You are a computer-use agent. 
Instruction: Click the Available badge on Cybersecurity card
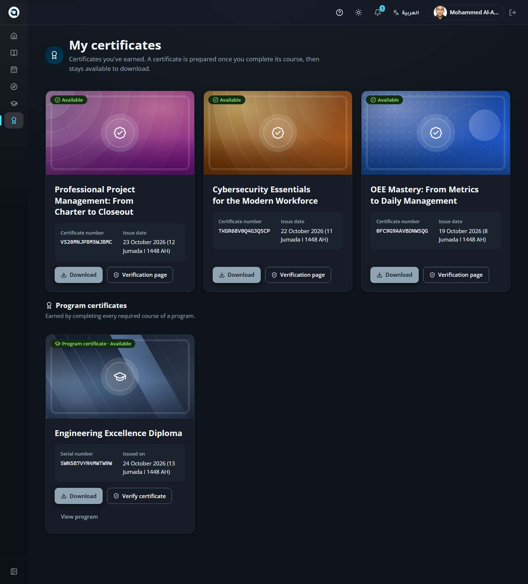click(227, 100)
